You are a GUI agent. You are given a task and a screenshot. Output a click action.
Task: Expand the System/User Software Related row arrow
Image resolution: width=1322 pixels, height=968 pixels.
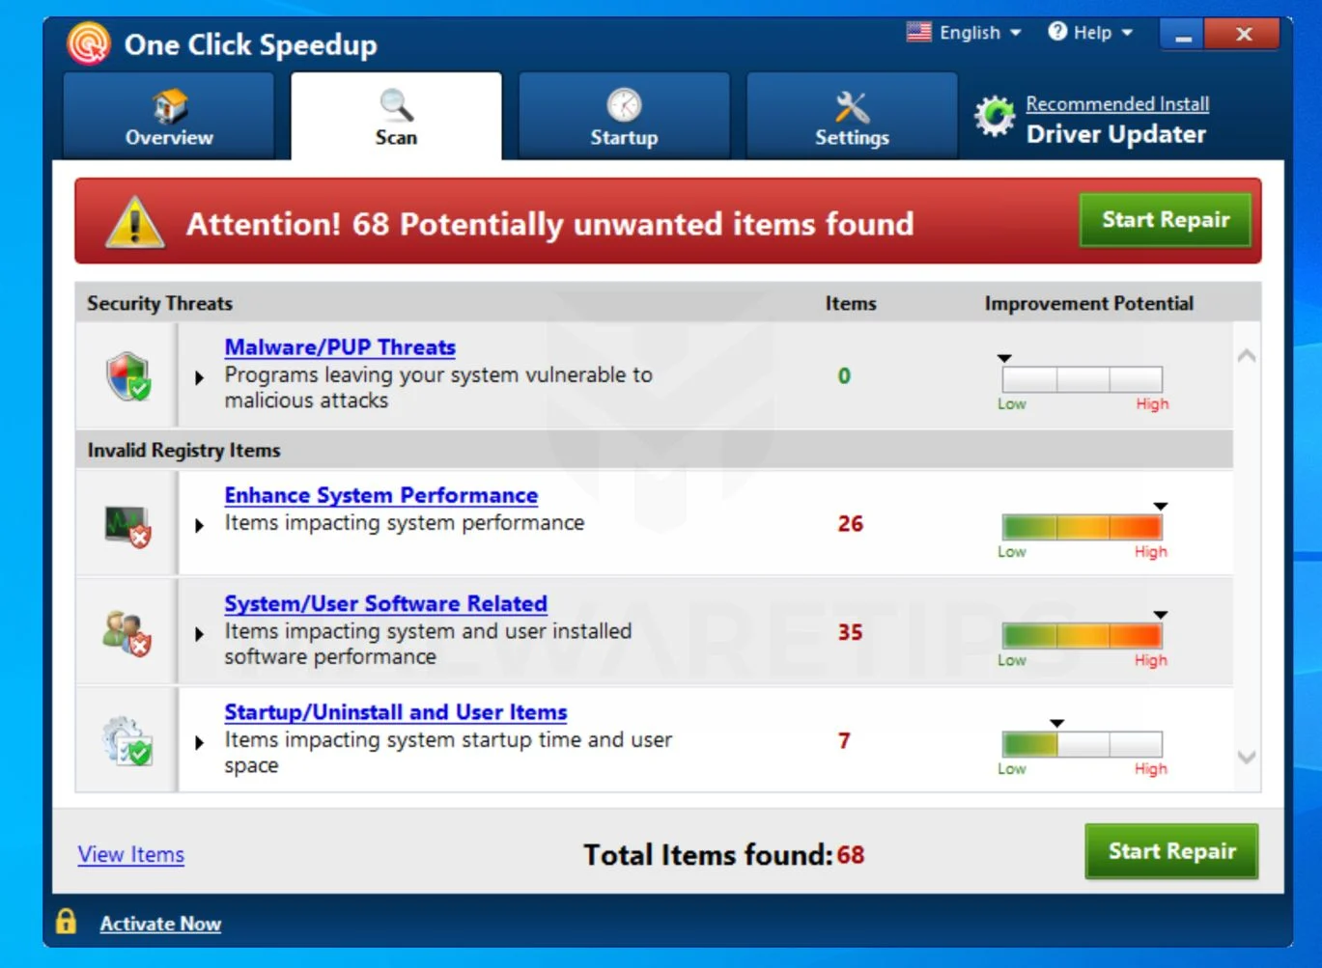199,634
